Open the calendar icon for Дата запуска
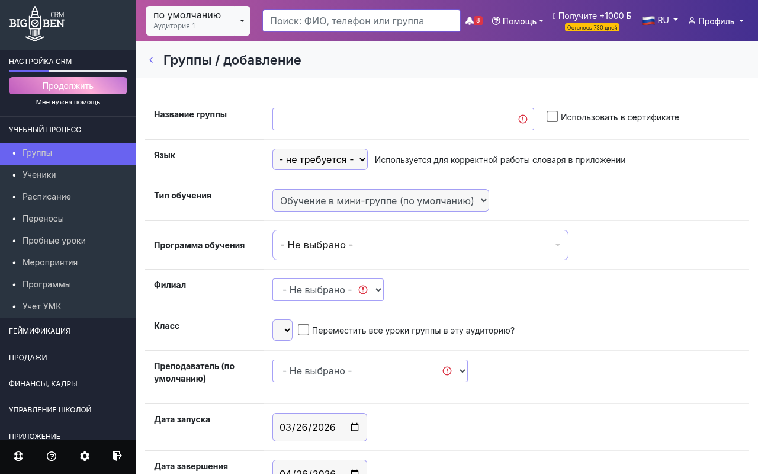 pyautogui.click(x=355, y=427)
